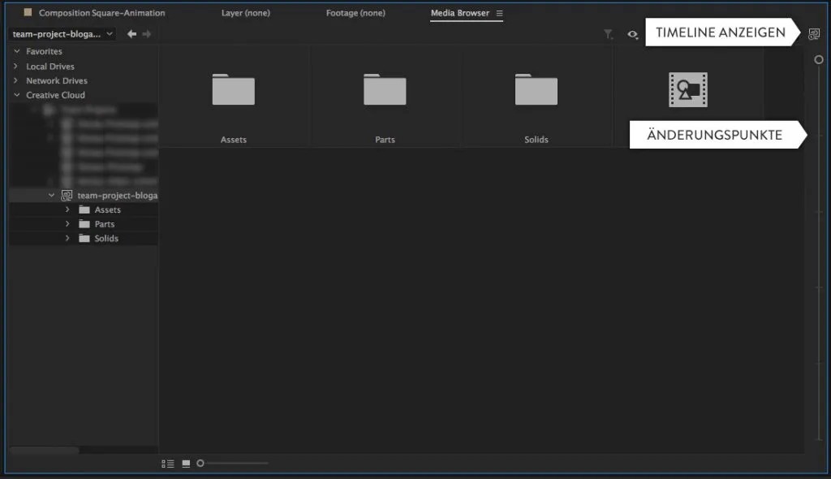Click the back navigation arrow
This screenshot has width=831, height=479.
tap(130, 34)
